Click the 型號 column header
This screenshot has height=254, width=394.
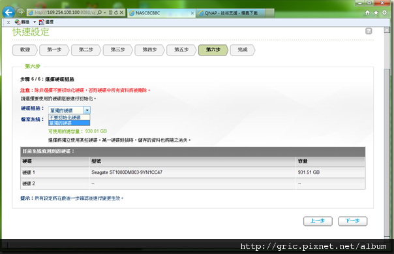tap(192, 161)
